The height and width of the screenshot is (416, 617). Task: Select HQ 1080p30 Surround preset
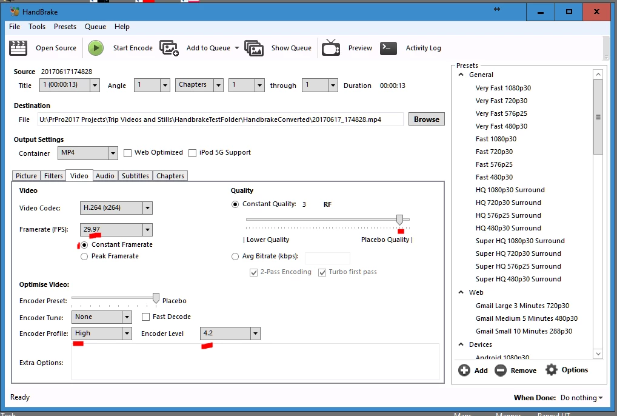(x=510, y=190)
